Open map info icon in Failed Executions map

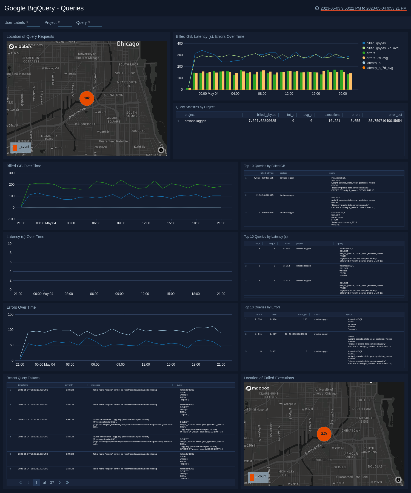pyautogui.click(x=398, y=480)
